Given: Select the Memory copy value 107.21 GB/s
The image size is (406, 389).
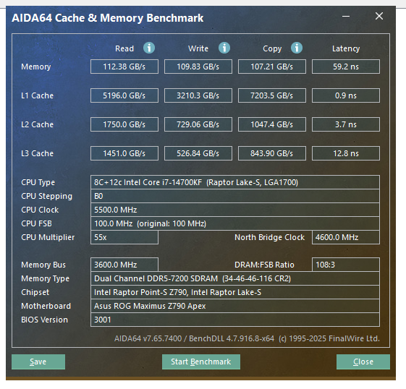Looking at the screenshot, I should click(x=272, y=67).
